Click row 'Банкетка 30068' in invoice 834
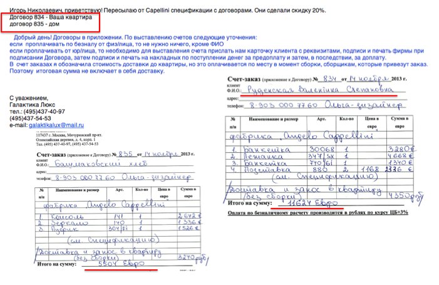 (319, 148)
